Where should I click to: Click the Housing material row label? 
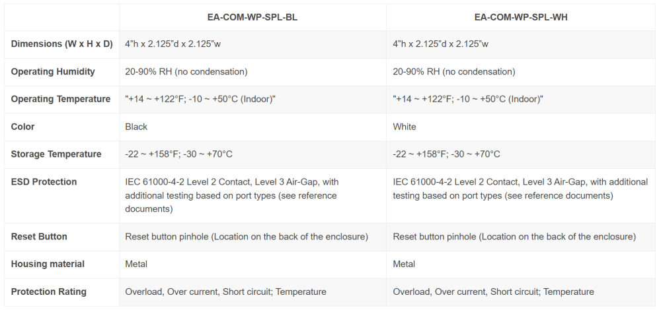point(48,264)
